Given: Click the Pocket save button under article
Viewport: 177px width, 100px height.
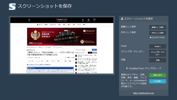Looking at the screenshot, I should click(x=65, y=61).
